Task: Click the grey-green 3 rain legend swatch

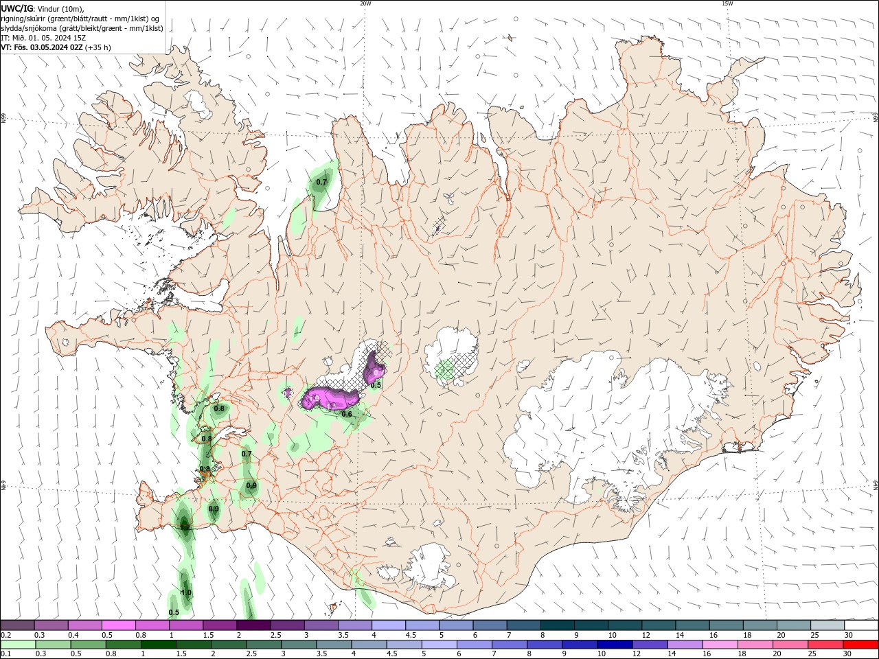Action: (298, 645)
